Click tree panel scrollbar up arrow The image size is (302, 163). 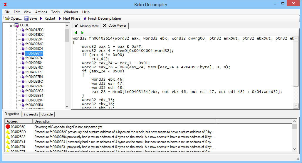[x=67, y=26]
